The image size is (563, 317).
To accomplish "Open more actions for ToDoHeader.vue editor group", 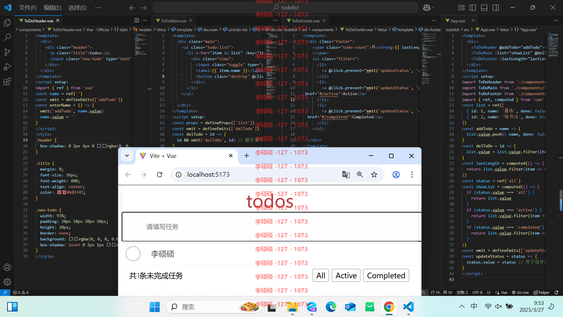I will (145, 20).
